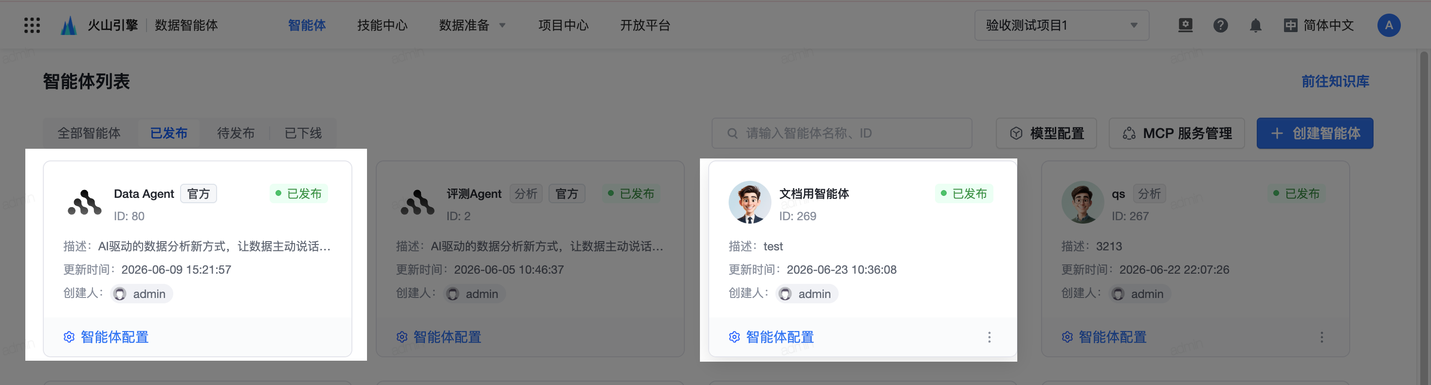Expand the 数据准备 menu arrow

click(502, 25)
